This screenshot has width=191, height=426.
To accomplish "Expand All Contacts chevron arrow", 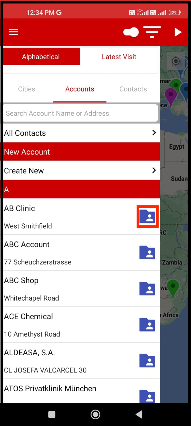I will (154, 133).
